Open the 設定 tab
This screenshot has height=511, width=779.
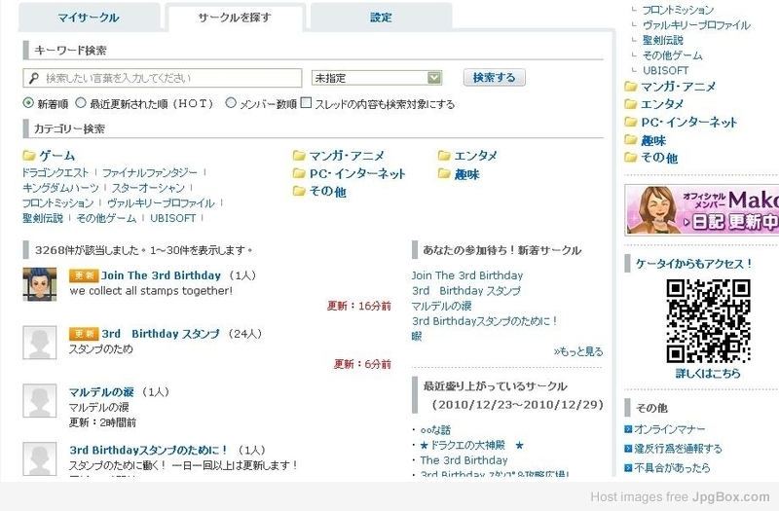pyautogui.click(x=382, y=18)
